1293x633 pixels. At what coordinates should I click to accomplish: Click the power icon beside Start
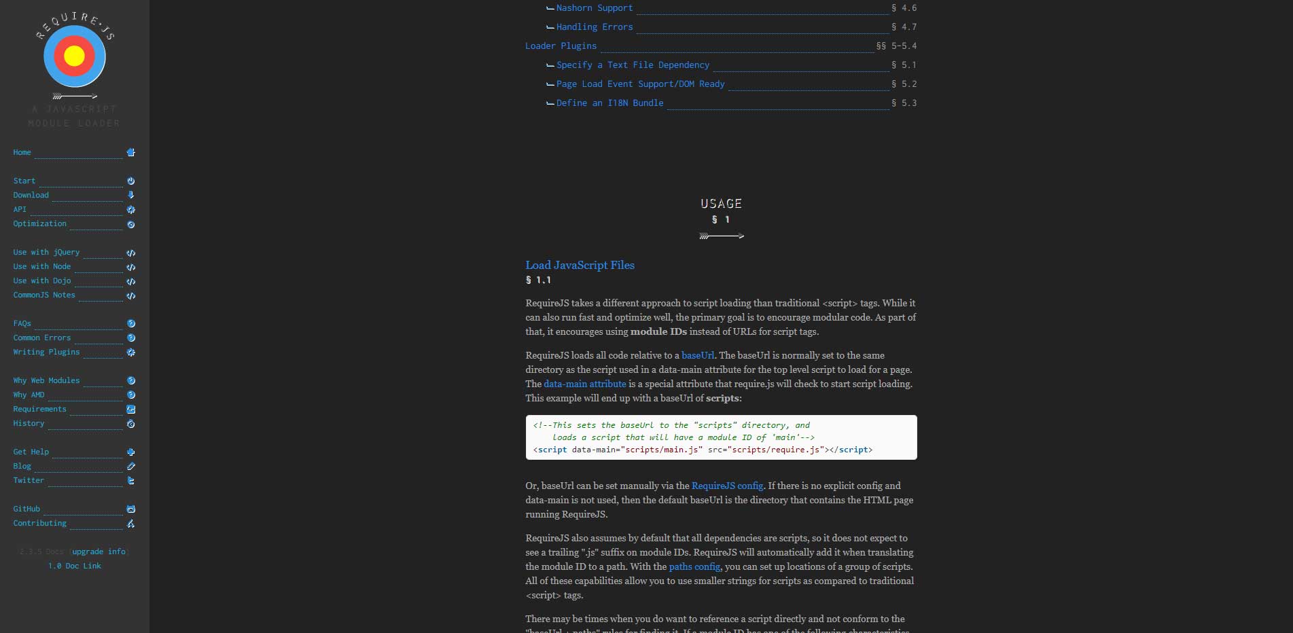[131, 181]
